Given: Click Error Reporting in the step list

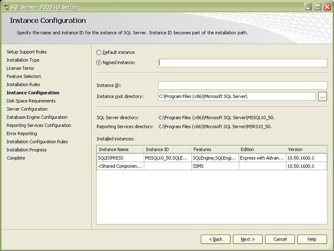Looking at the screenshot, I should (22, 133).
